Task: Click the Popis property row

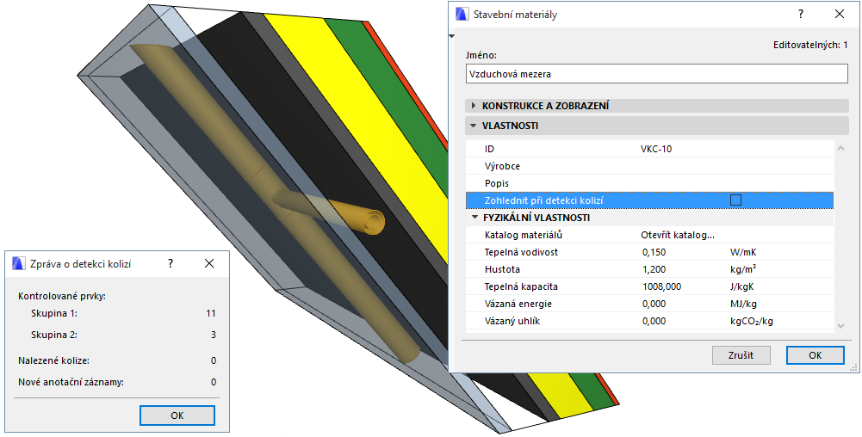Action: pyautogui.click(x=650, y=183)
